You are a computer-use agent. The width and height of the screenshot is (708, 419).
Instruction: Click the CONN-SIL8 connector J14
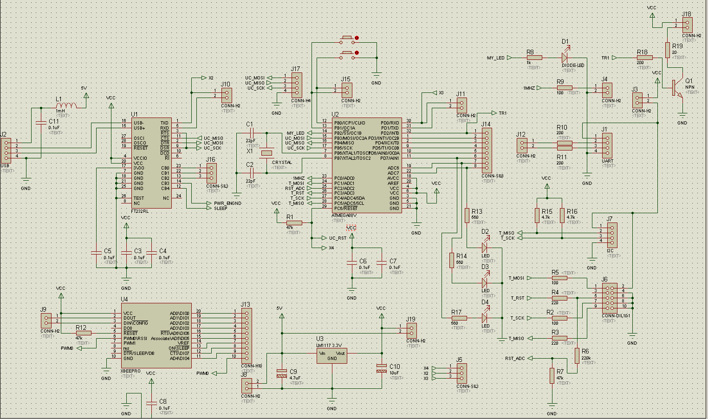pyautogui.click(x=487, y=150)
